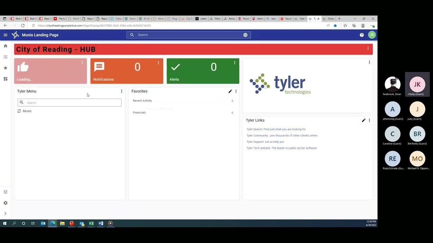The height and width of the screenshot is (243, 433).
Task: Open the list icon in left sidebar
Action: click(5, 57)
